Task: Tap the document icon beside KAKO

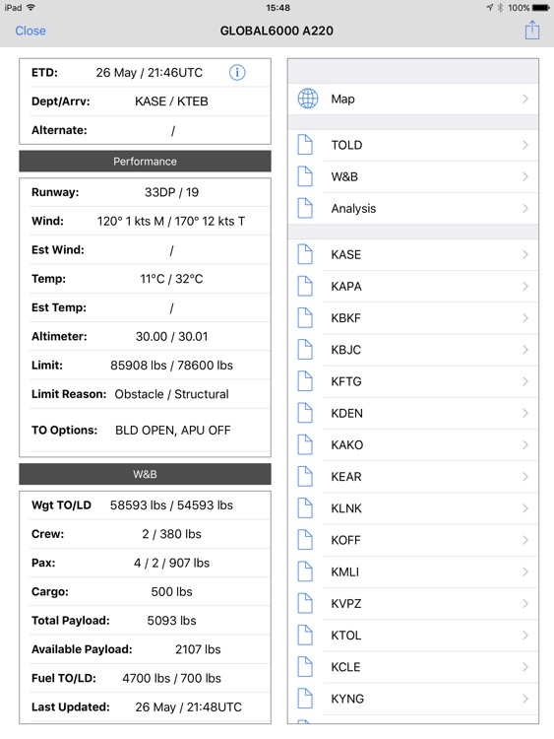Action: [x=305, y=444]
